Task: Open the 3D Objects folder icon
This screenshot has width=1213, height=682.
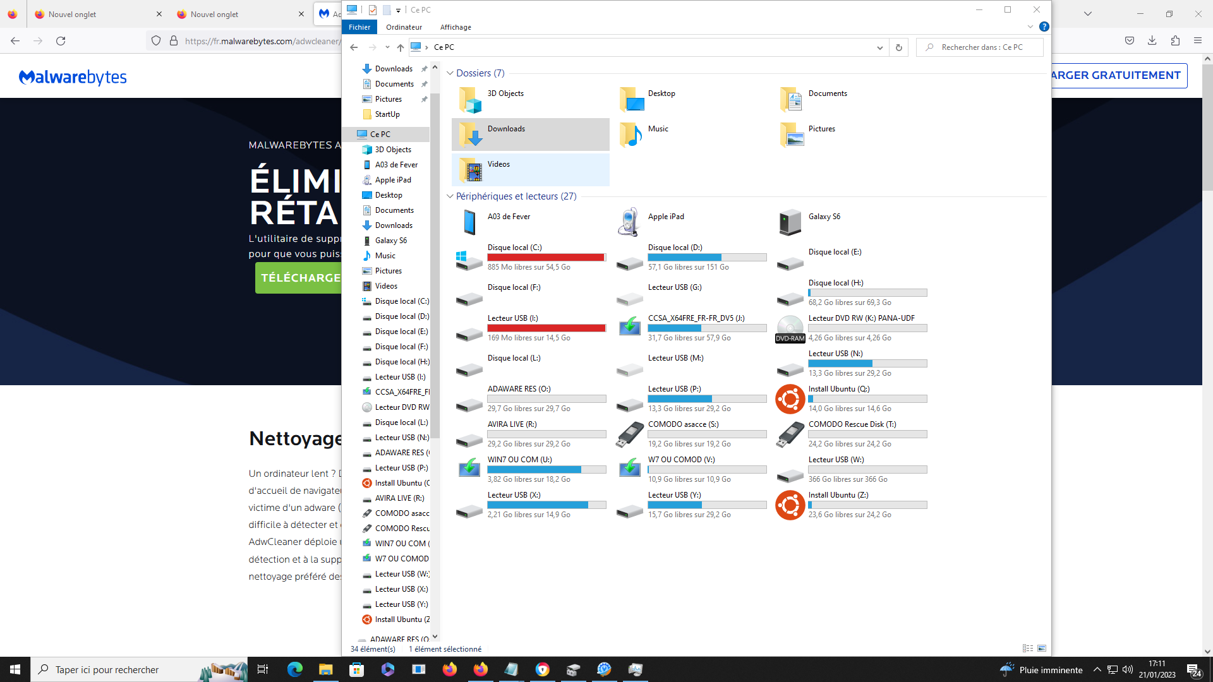Action: (469, 100)
